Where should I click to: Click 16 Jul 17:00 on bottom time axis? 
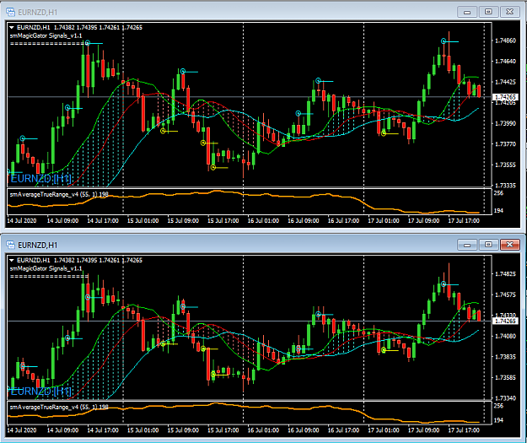[x=343, y=429]
